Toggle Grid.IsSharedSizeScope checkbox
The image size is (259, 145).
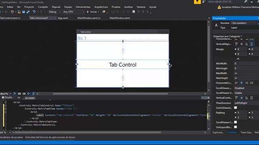pos(236,108)
